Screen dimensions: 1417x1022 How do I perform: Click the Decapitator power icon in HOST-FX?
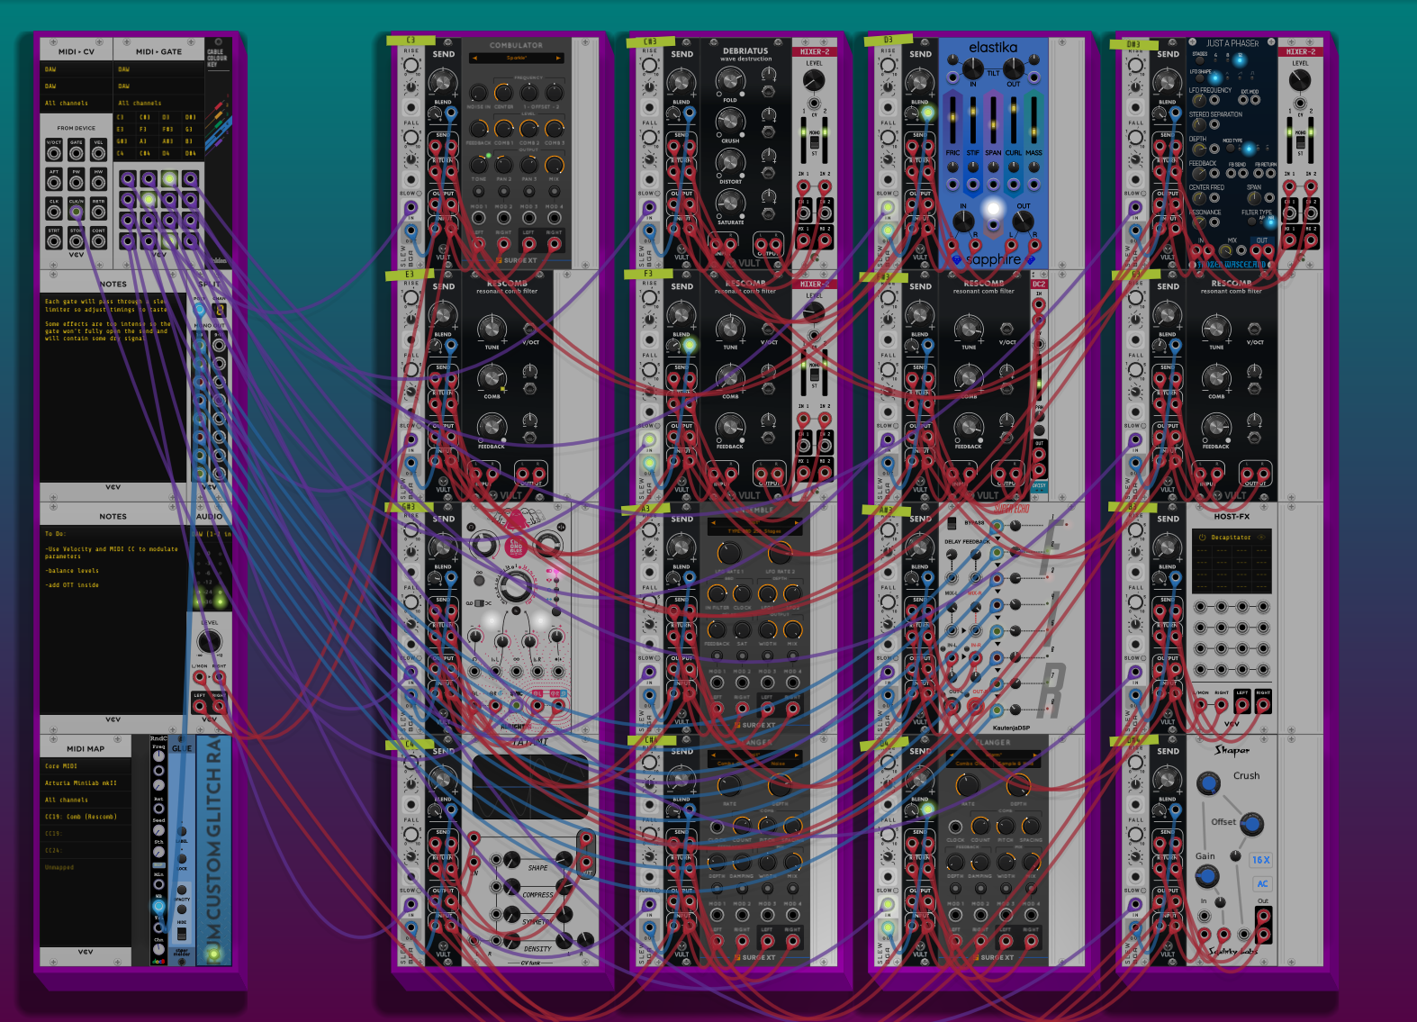pos(1203,538)
